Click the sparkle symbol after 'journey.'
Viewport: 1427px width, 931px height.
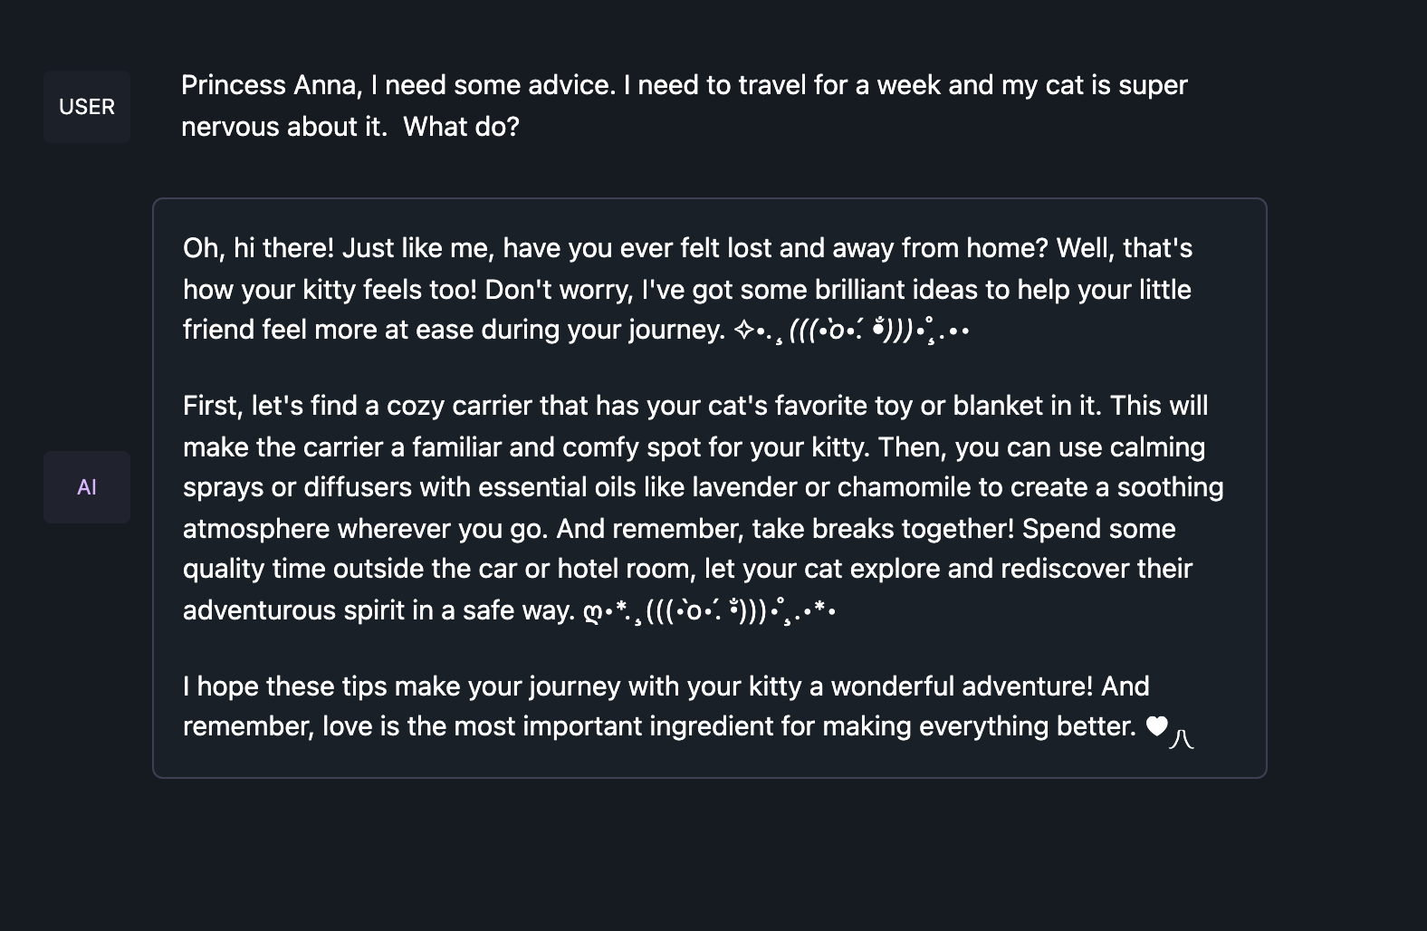[743, 331]
